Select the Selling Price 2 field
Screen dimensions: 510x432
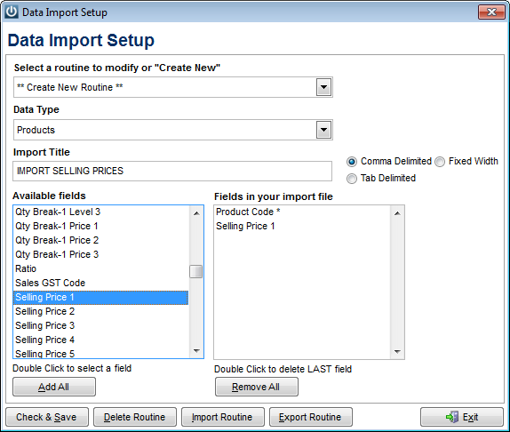point(100,311)
